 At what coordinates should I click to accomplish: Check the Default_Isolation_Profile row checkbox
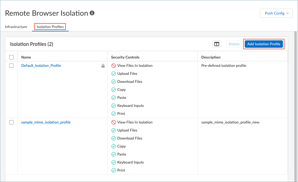11,66
